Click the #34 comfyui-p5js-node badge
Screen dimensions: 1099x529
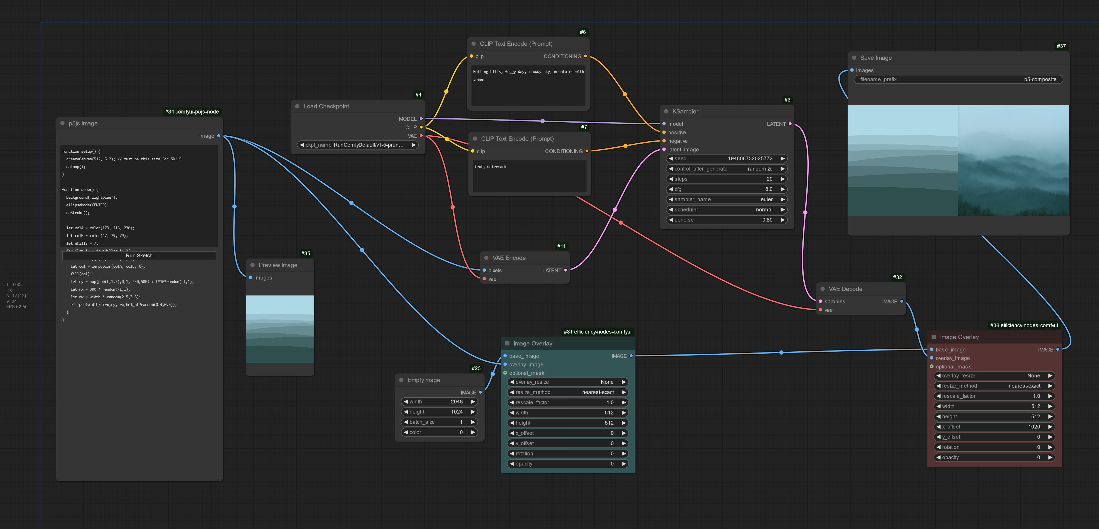pos(192,112)
